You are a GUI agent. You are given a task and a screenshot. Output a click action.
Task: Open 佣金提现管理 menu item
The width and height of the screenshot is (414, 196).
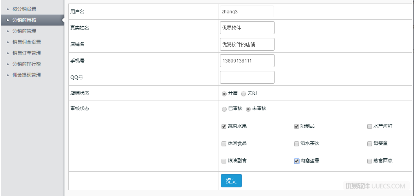click(x=27, y=75)
